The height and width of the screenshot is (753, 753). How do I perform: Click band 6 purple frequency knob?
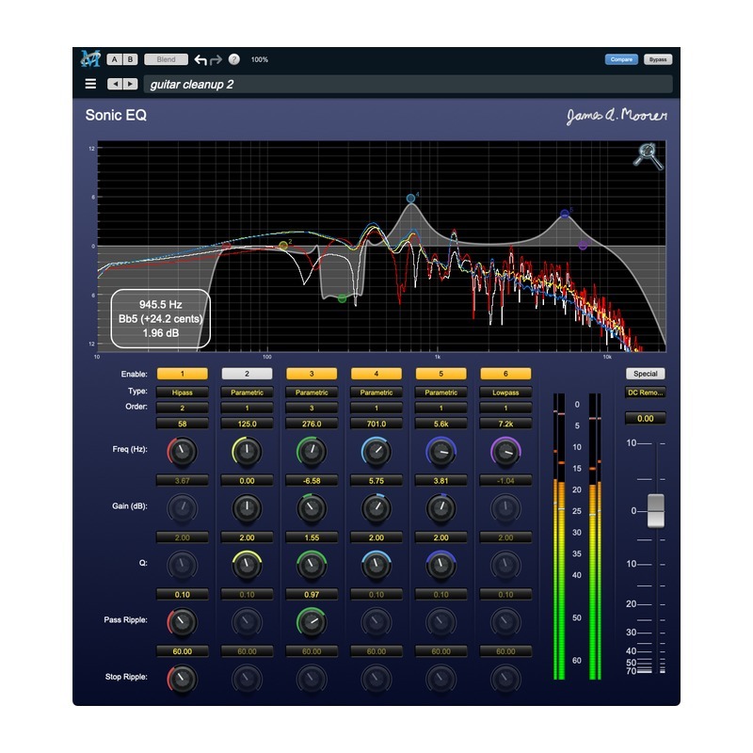click(x=505, y=452)
